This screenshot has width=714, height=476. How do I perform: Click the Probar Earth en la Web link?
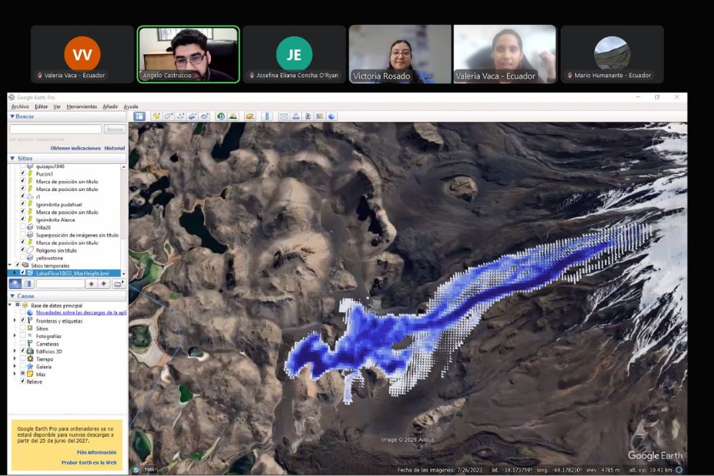[89, 462]
